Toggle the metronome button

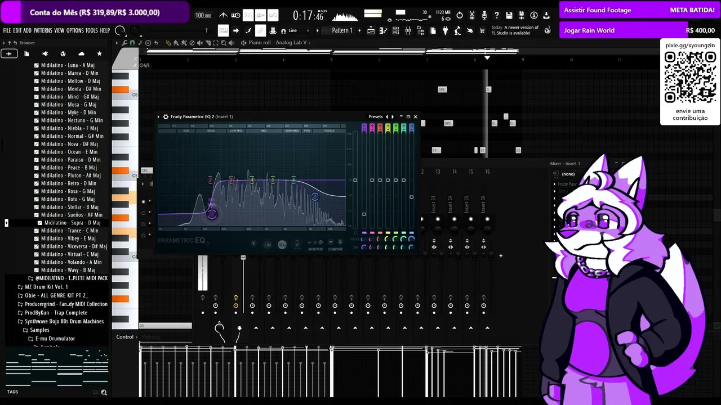[x=224, y=15]
